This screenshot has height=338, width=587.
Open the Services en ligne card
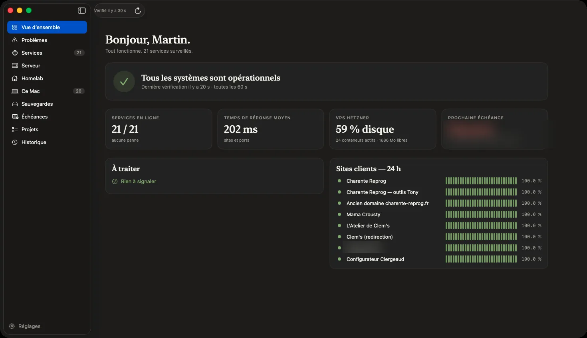click(159, 129)
